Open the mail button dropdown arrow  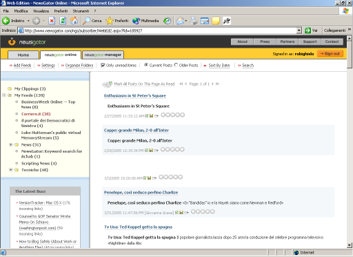pos(185,21)
